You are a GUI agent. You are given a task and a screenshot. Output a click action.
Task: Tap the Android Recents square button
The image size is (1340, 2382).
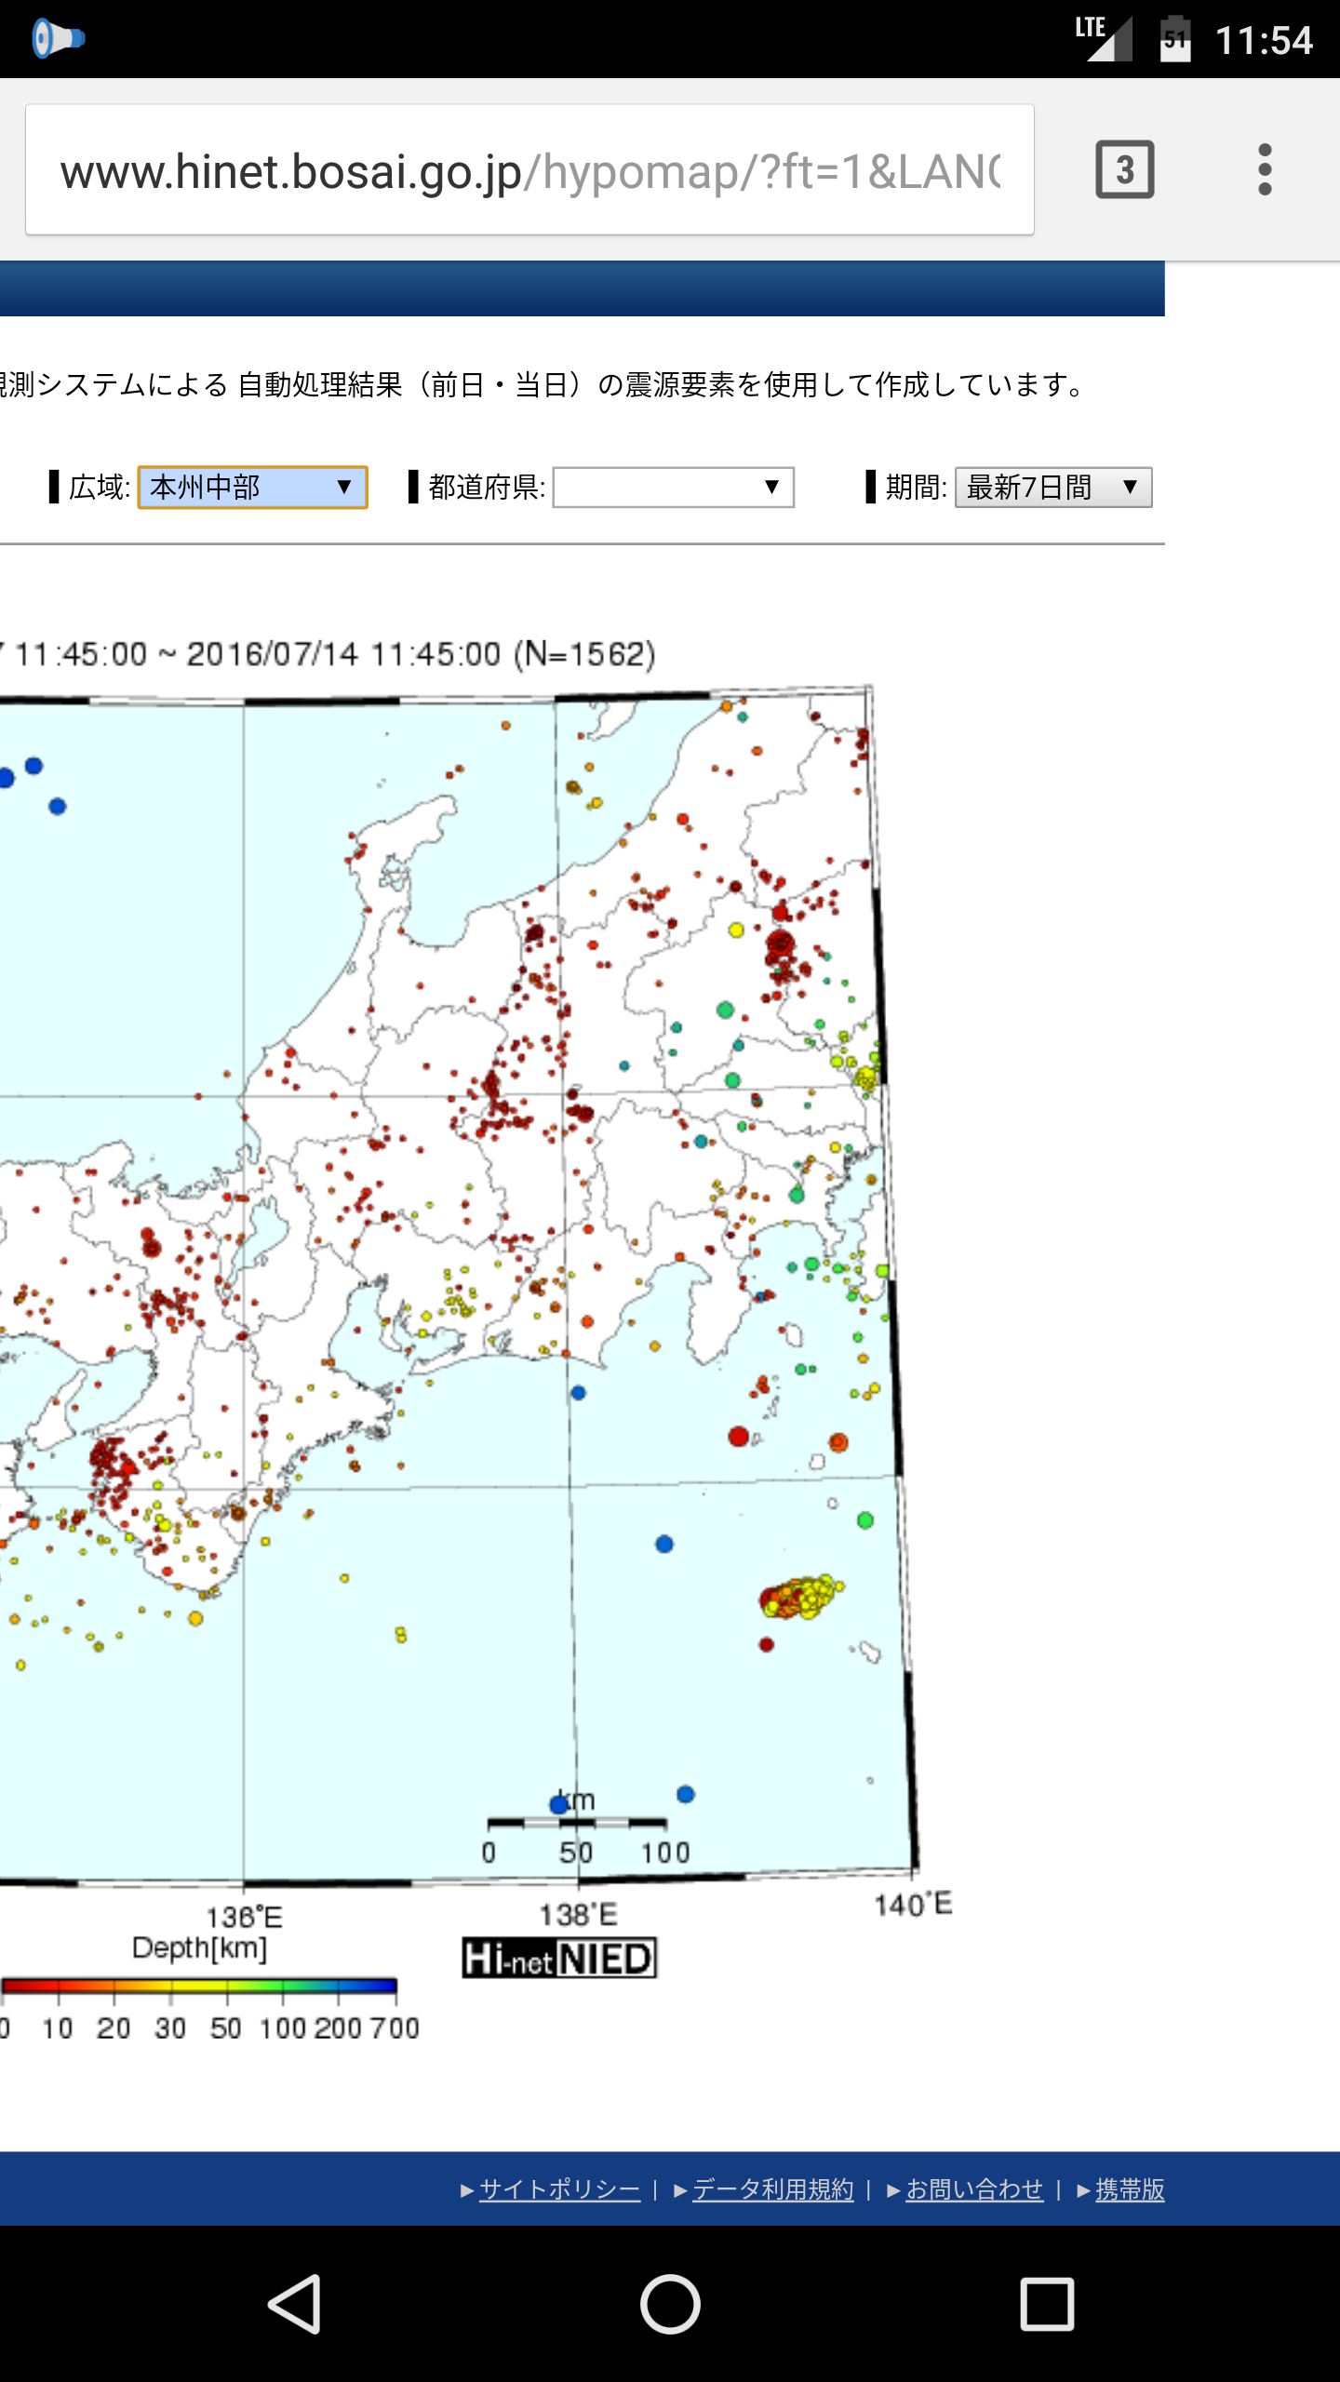[1047, 2304]
